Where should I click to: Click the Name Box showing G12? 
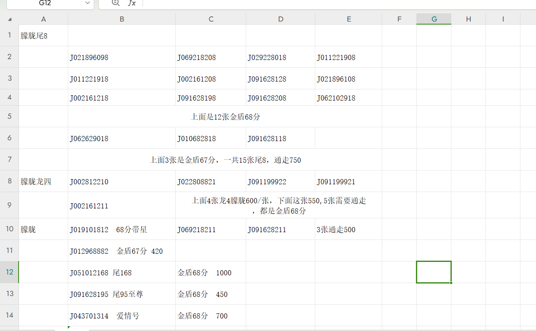coord(45,3)
